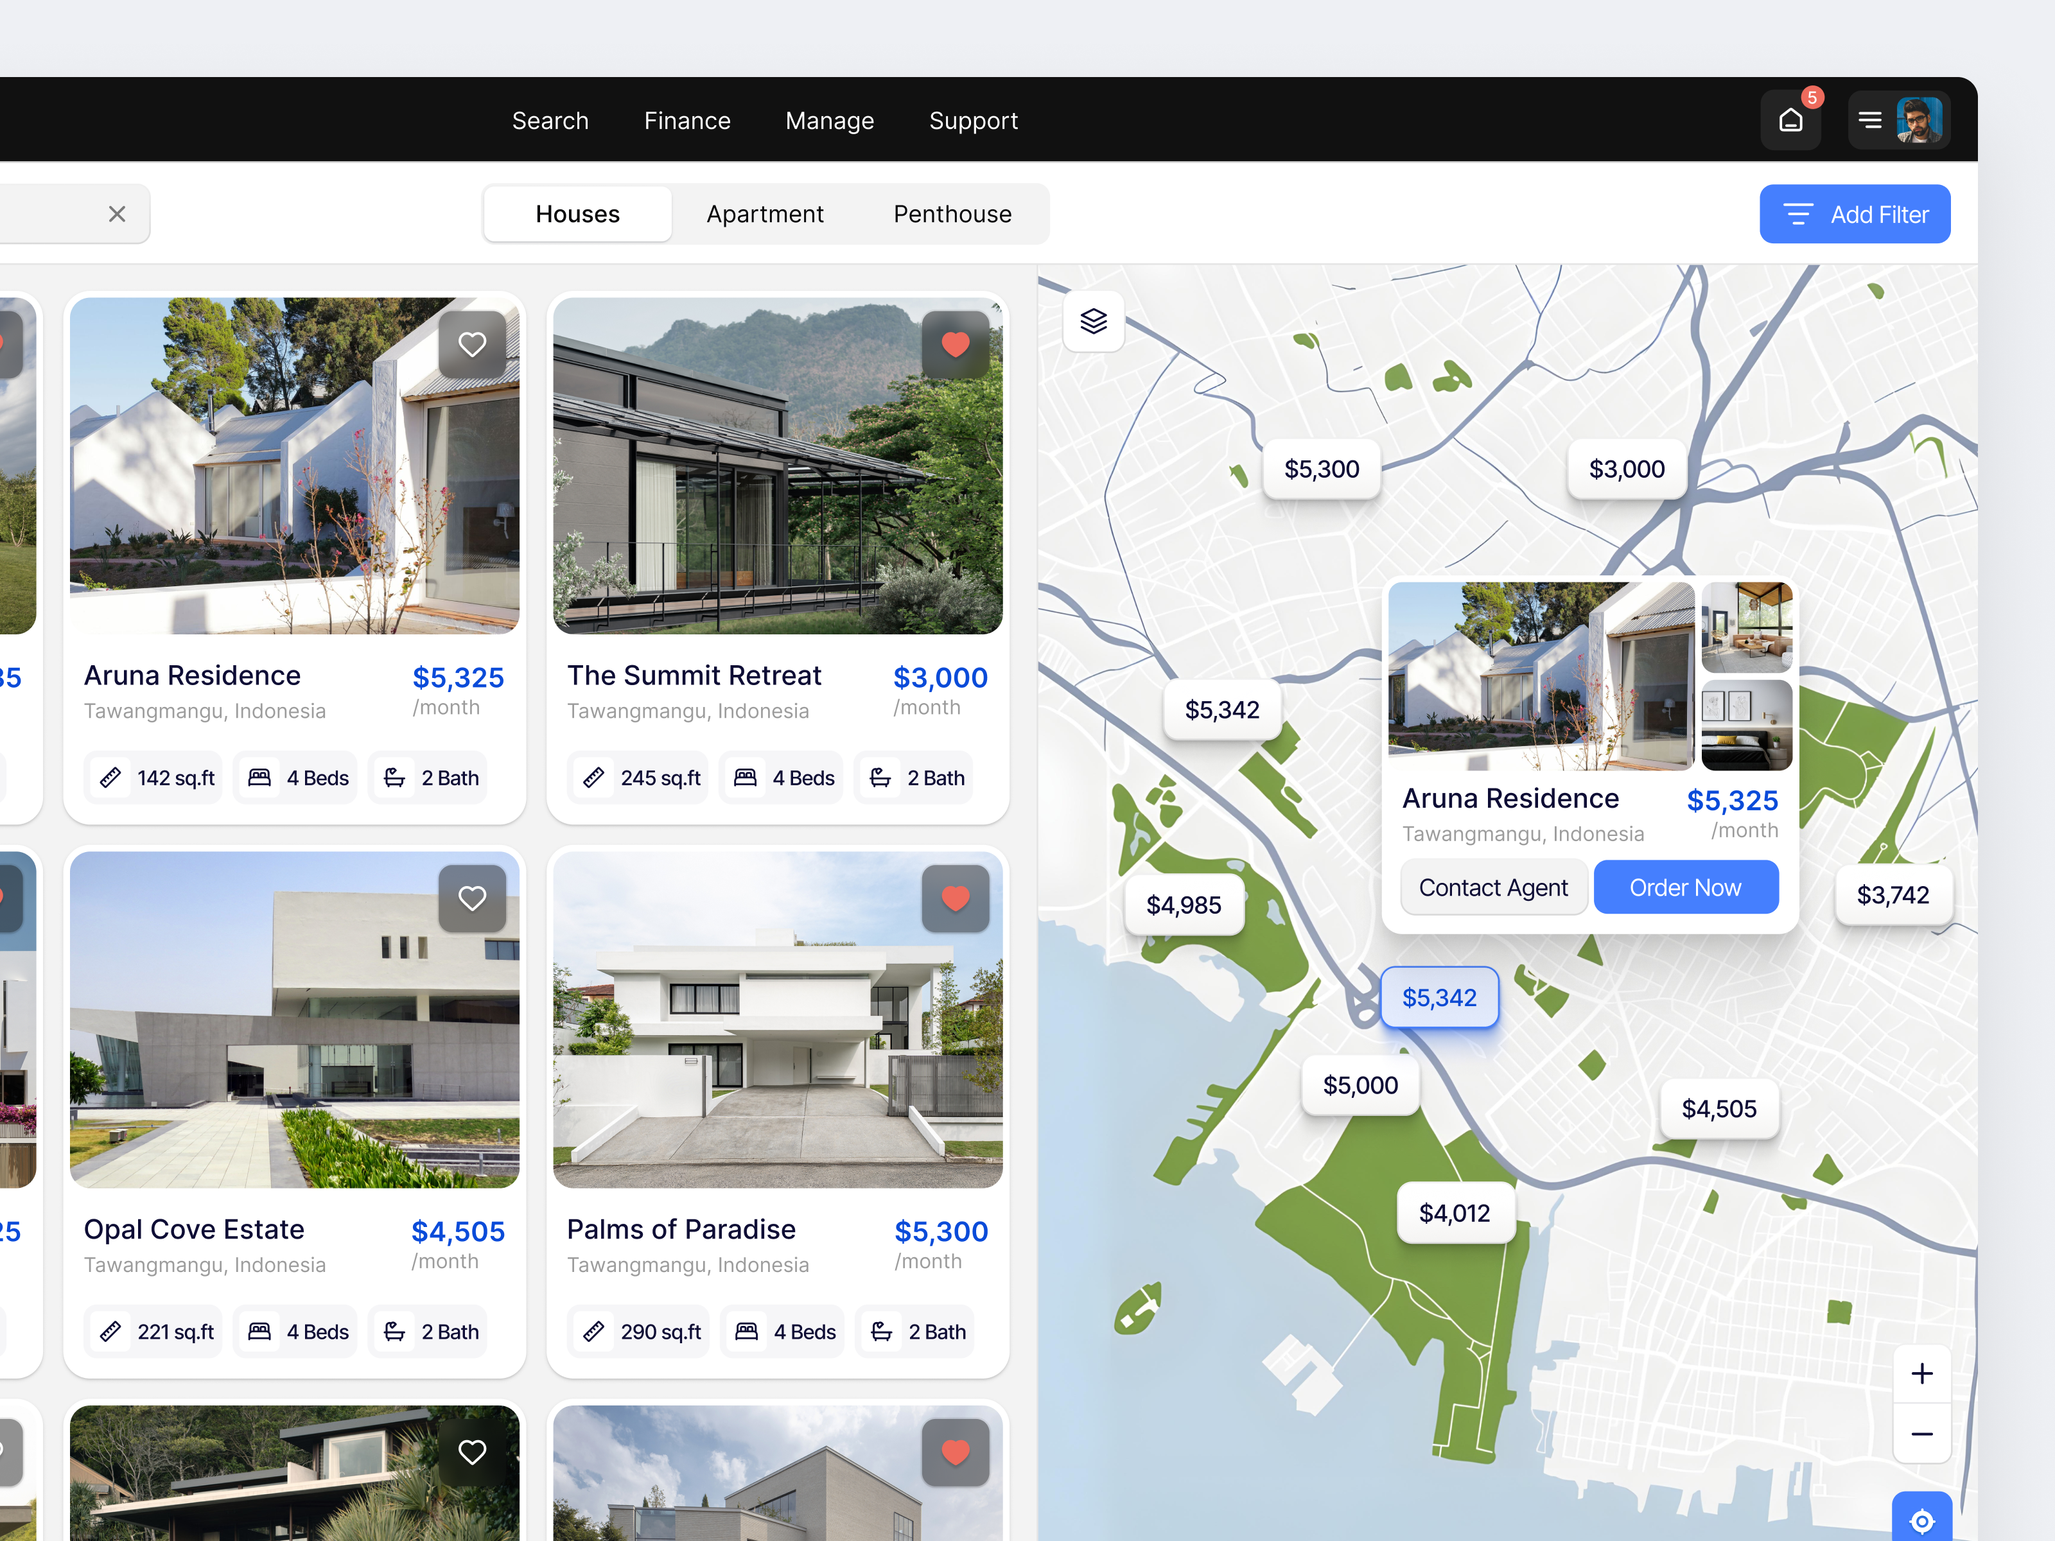Click the locate-me icon on the map
Viewport: 2055px width, 1541px height.
1922,1520
